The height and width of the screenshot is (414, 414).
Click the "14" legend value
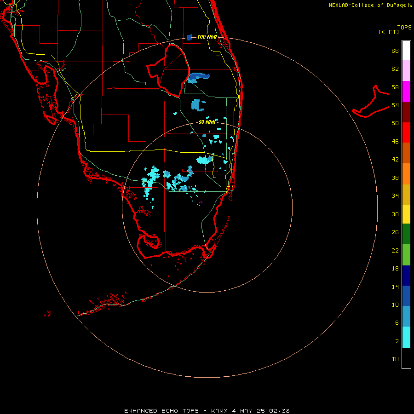click(x=395, y=287)
